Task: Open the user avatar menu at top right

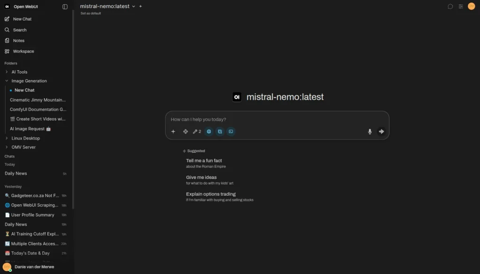Action: (x=472, y=6)
